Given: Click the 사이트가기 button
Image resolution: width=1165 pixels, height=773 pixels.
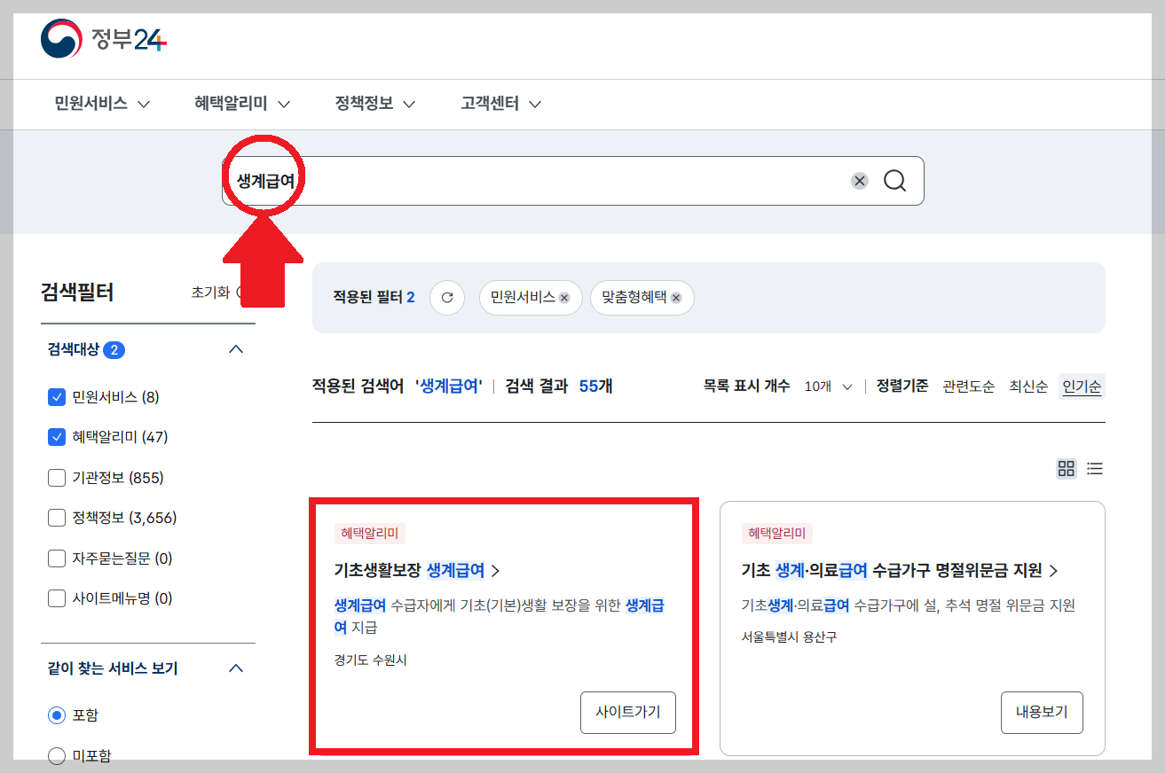Looking at the screenshot, I should click(x=627, y=712).
